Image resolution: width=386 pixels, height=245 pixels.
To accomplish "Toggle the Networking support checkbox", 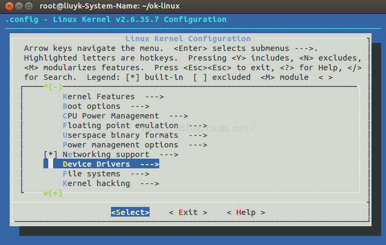I will coord(50,154).
